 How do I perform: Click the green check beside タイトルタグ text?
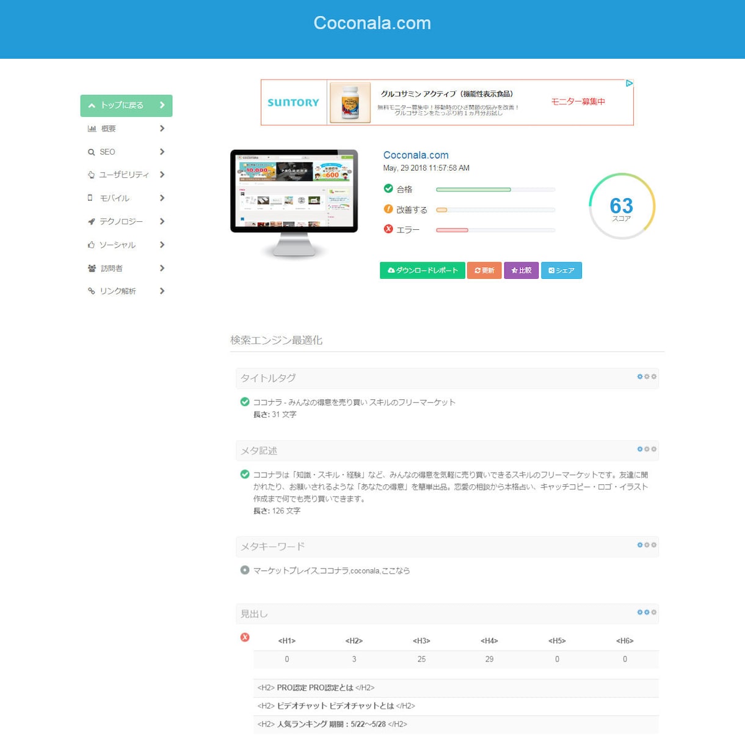click(245, 402)
